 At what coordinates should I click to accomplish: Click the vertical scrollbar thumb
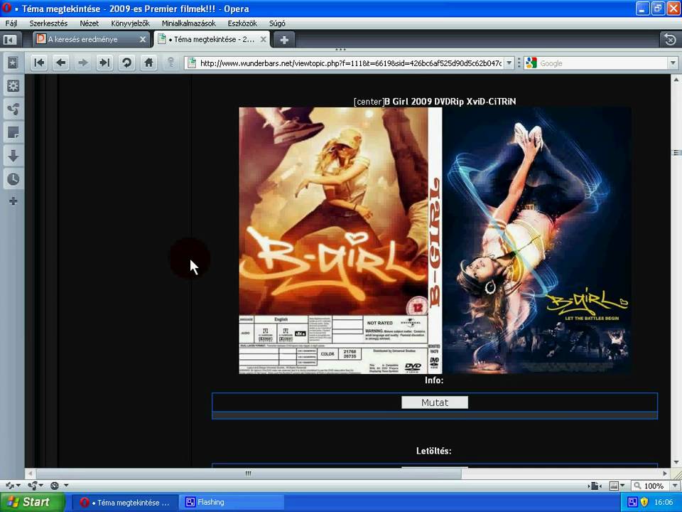pyautogui.click(x=676, y=152)
